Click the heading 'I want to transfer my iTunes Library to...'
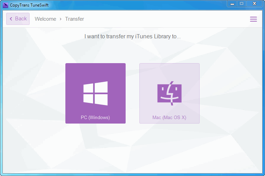 tap(132, 37)
